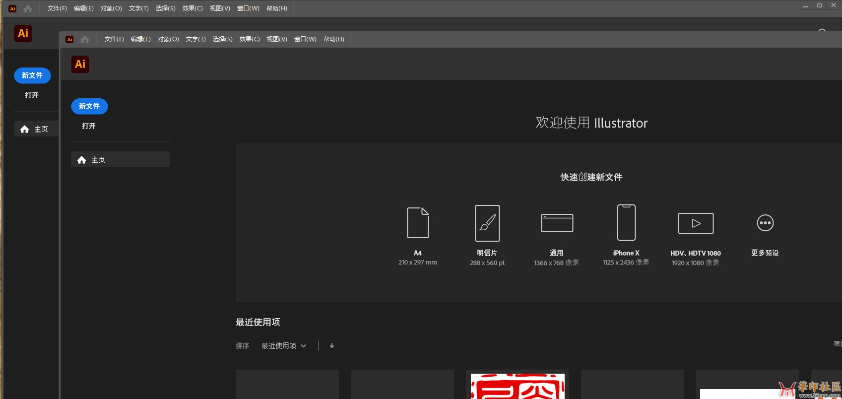
Task: Open 窗口(W) menu in back window
Action: [x=248, y=8]
